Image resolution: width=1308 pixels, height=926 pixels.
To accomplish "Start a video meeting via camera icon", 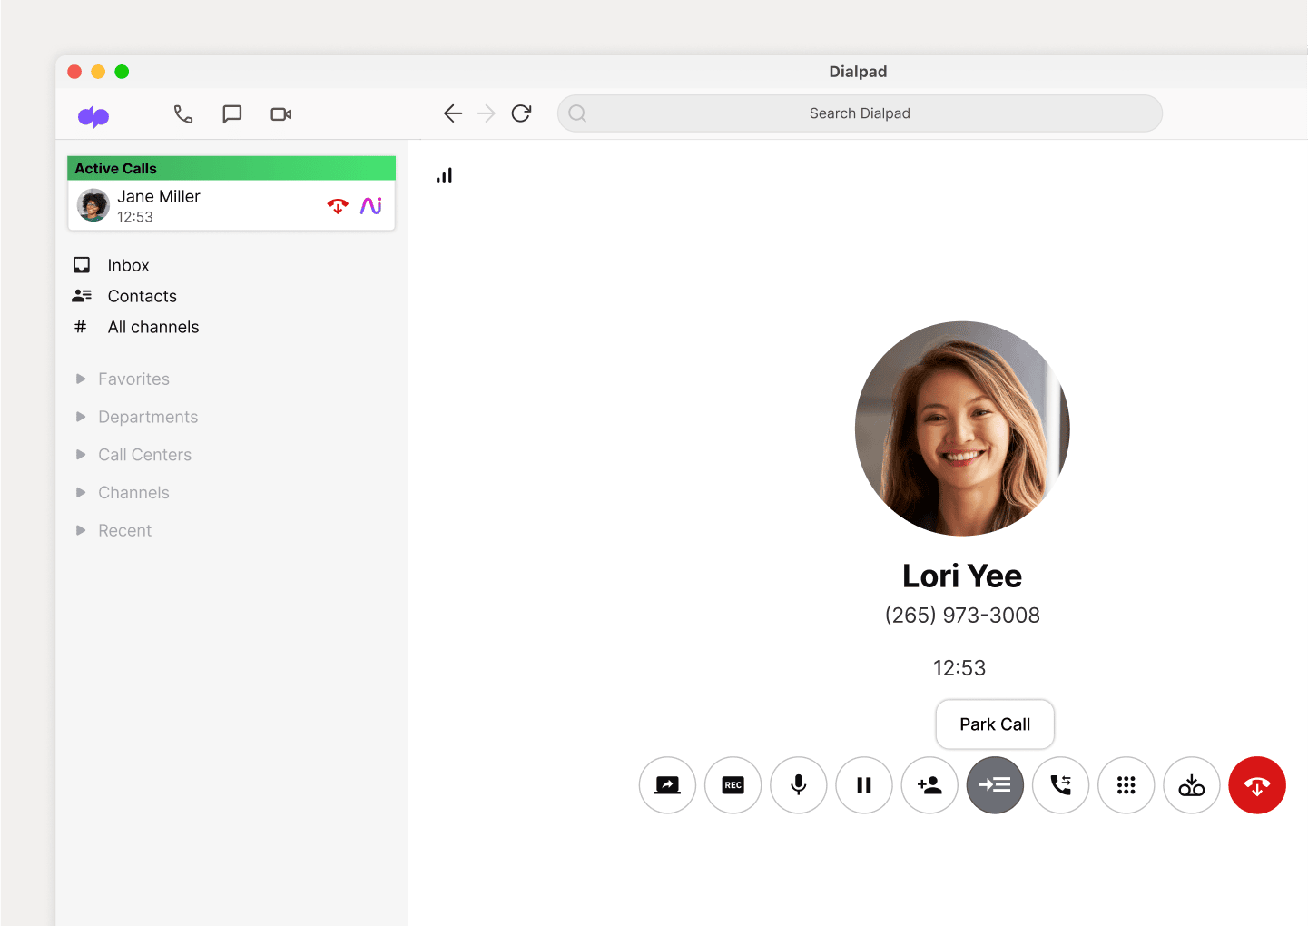I will [x=281, y=113].
